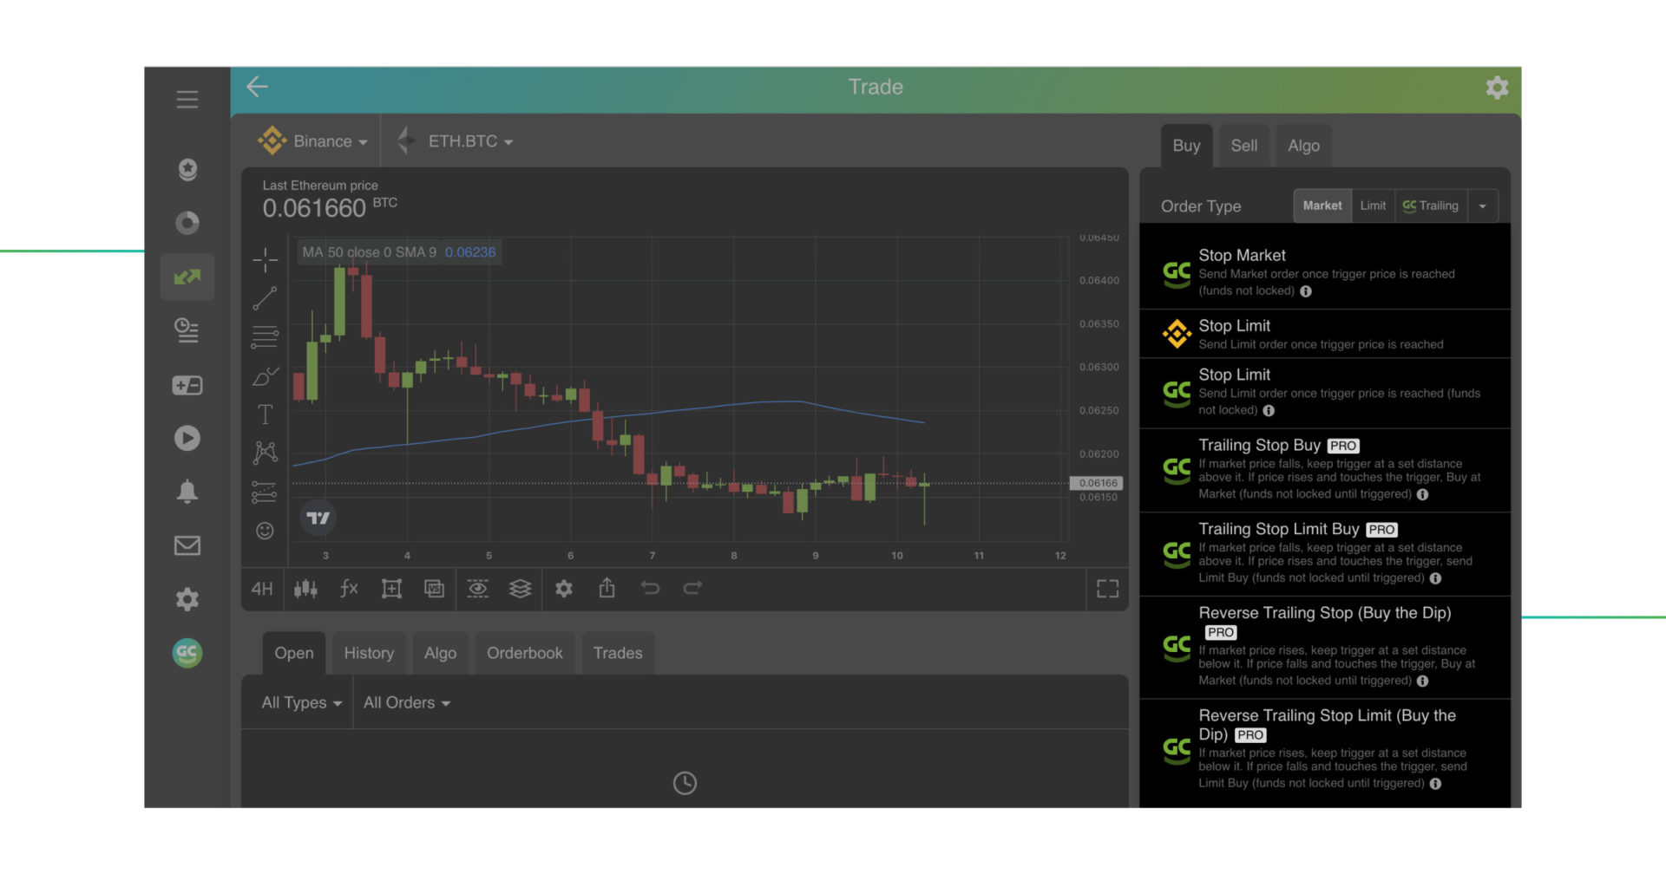Select the XABCD pattern drawing tool
The height and width of the screenshot is (874, 1666).
click(x=265, y=451)
